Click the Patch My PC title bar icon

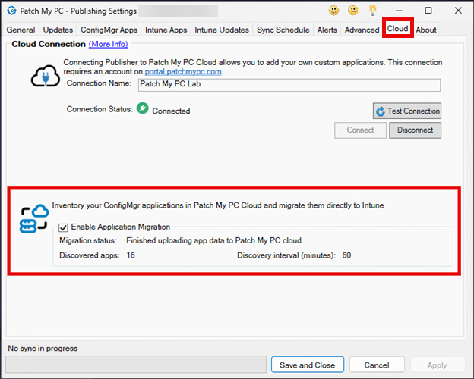[x=11, y=11]
